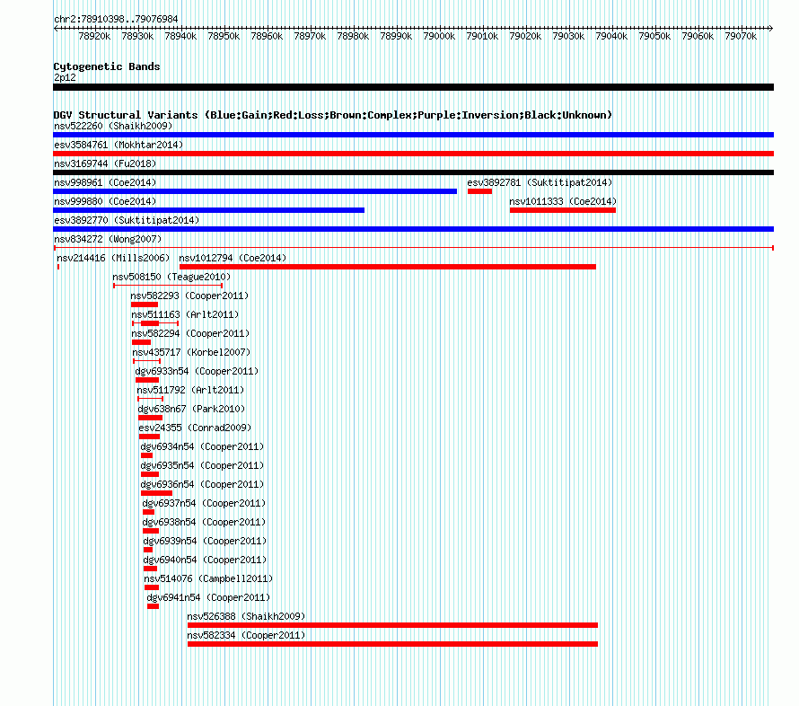Select the blue nsv998961 gain bar
Viewport: 799px width, 706px height.
(x=255, y=191)
